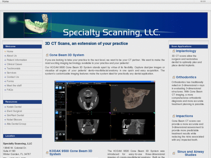
Task: Click the '3D CT Scans, an extension of your practice' title
Action: (x=86, y=43)
